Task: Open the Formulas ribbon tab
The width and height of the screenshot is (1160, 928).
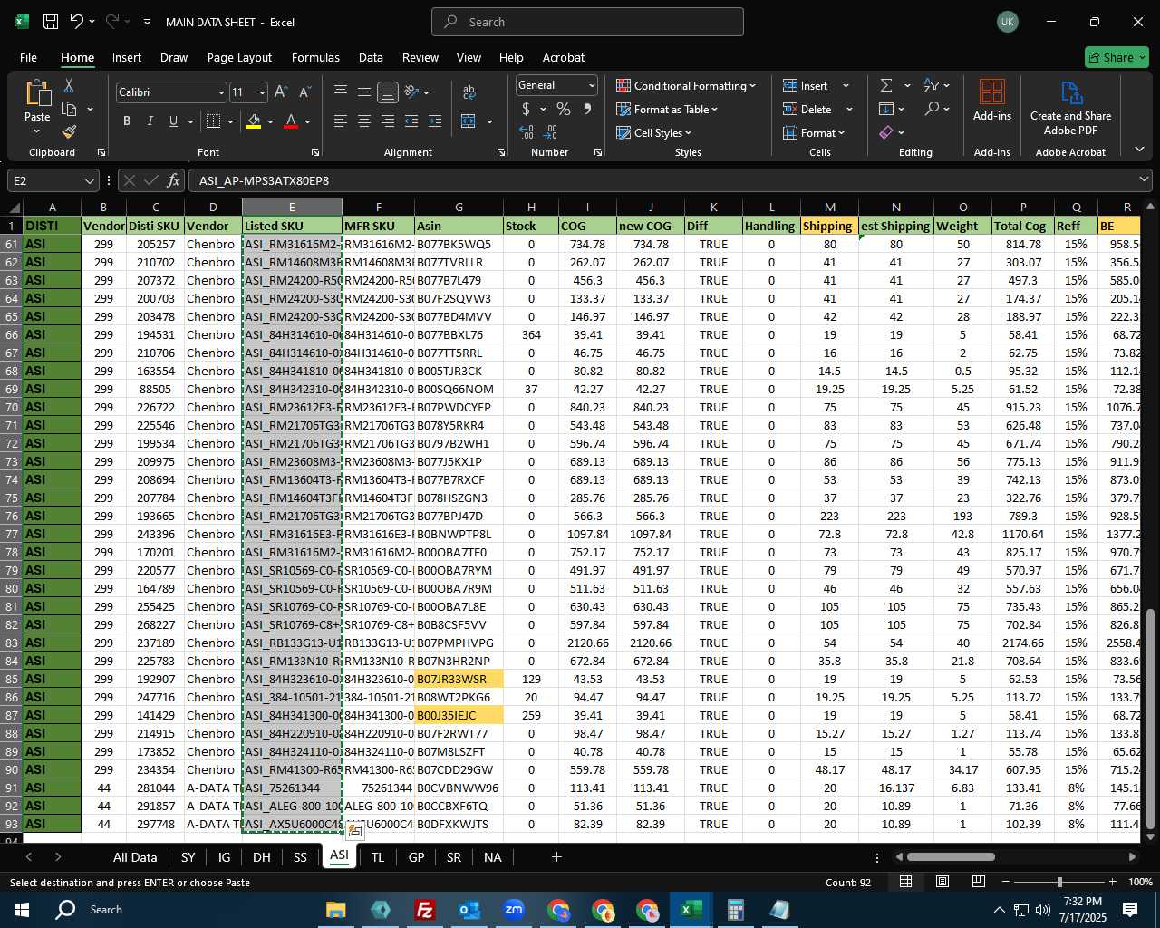Action: [315, 57]
